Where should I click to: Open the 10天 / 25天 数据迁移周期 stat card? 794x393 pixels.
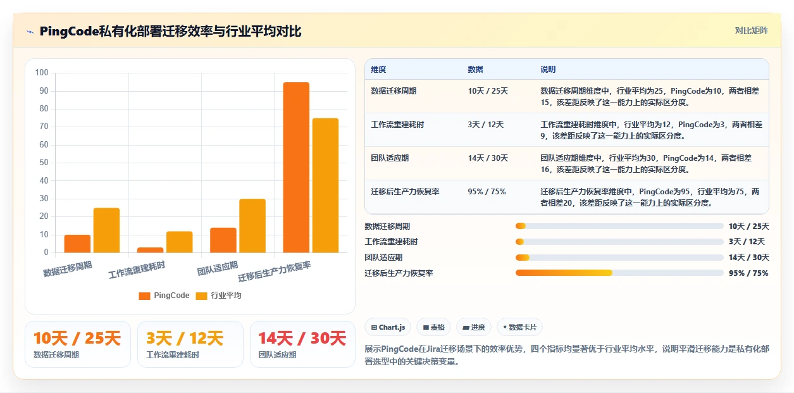(x=78, y=344)
